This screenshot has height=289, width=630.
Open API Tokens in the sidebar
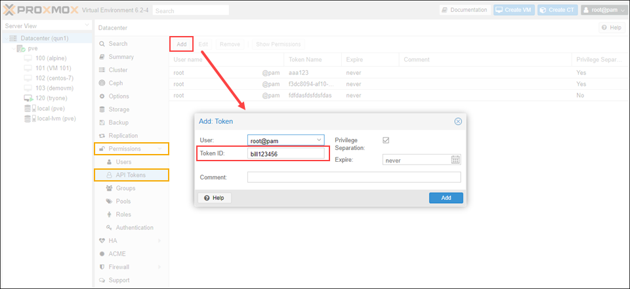click(x=131, y=175)
